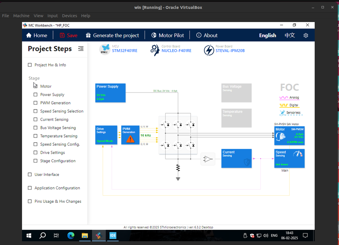The image size is (339, 245).
Task: Click the NUCLEO-F401RE control board link
Action: (x=176, y=51)
